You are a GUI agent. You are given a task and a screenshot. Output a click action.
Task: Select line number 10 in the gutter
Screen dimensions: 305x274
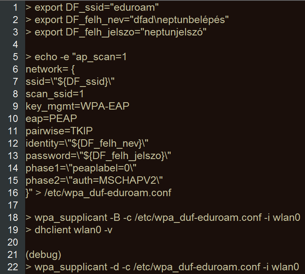click(13, 119)
